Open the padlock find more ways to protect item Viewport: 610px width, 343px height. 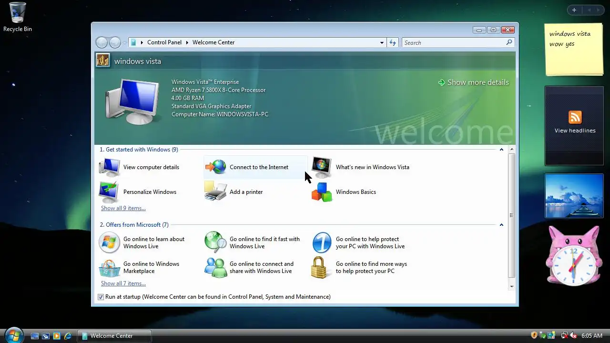pyautogui.click(x=359, y=267)
